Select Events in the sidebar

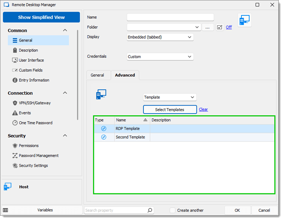click(x=25, y=113)
